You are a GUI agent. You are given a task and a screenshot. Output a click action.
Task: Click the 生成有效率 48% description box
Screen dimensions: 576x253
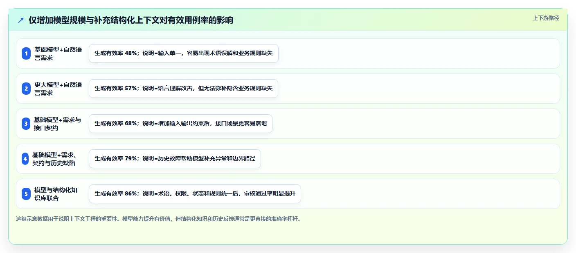[x=184, y=53]
